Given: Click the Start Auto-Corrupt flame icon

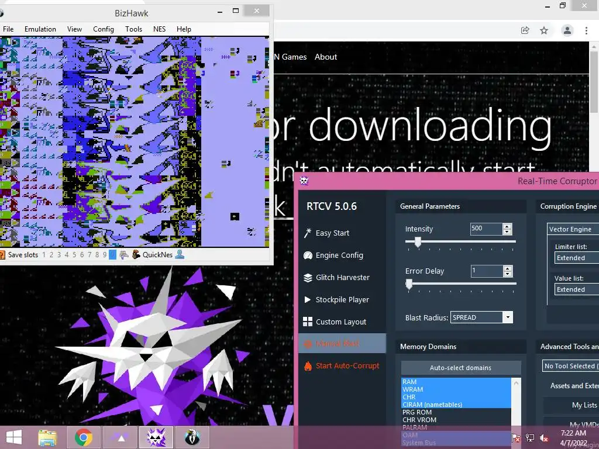Looking at the screenshot, I should (x=308, y=366).
